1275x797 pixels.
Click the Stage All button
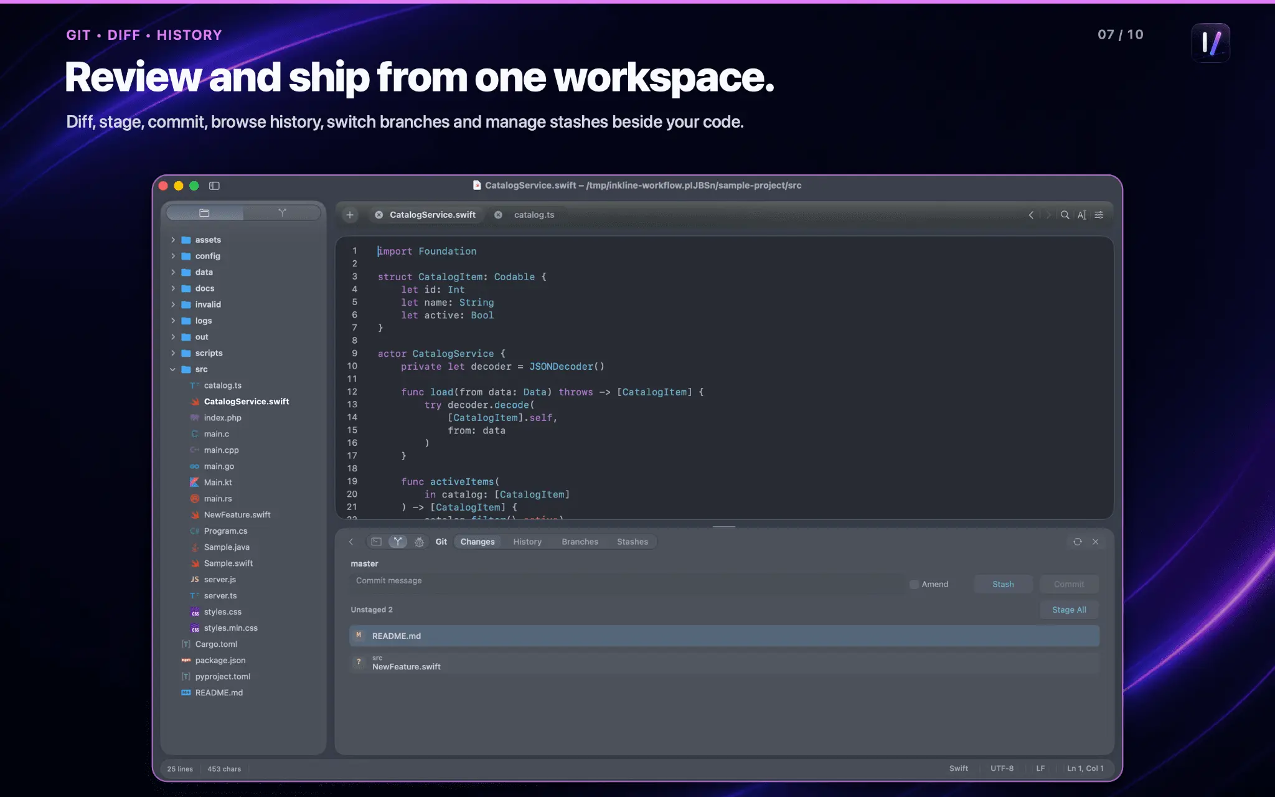coord(1069,610)
